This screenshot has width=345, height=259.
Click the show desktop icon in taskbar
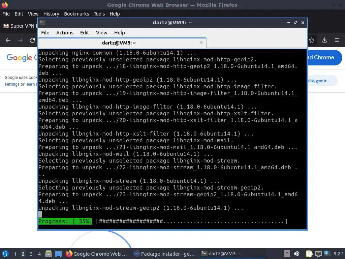pyautogui.click(x=58, y=254)
